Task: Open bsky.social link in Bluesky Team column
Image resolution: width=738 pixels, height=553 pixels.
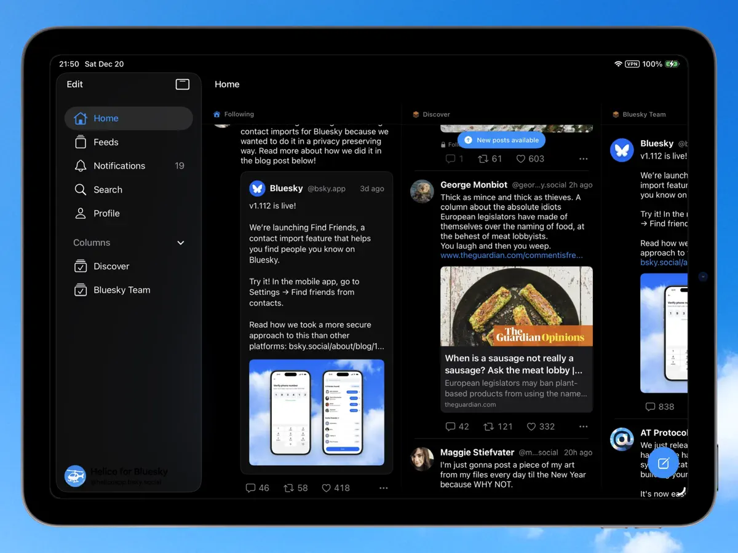Action: pos(664,262)
